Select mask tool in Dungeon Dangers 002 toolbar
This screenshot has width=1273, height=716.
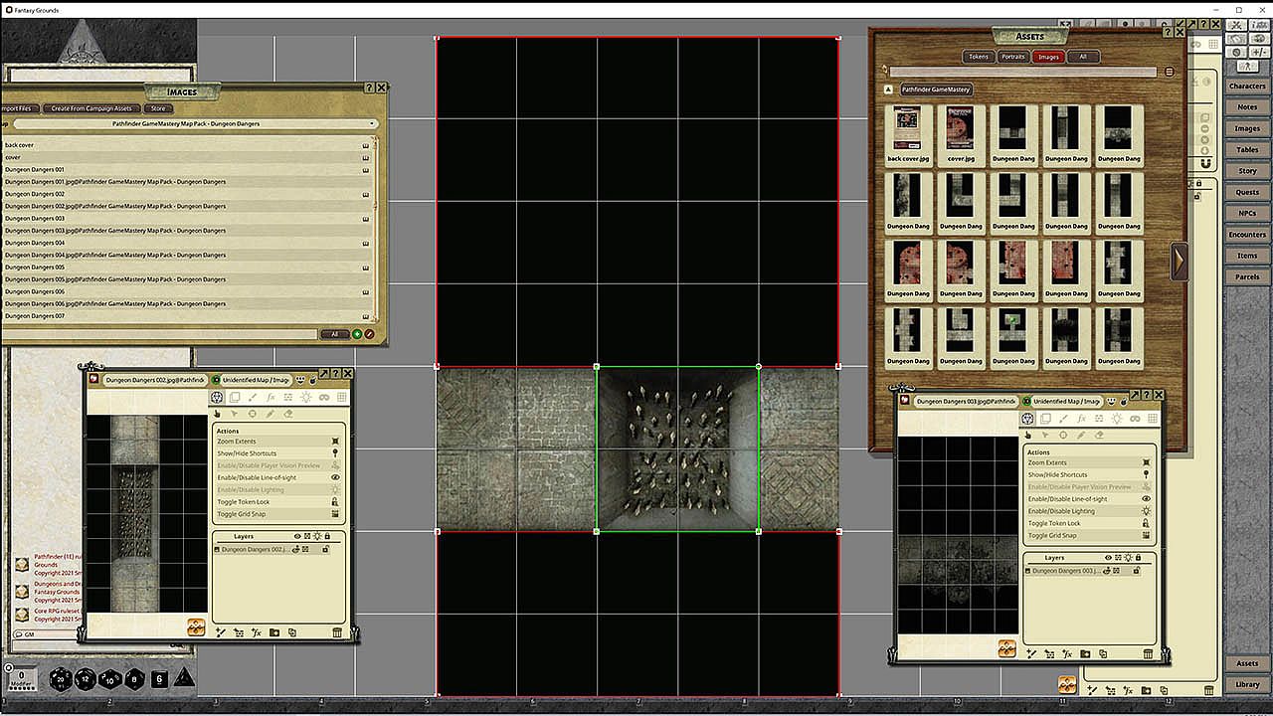point(324,398)
